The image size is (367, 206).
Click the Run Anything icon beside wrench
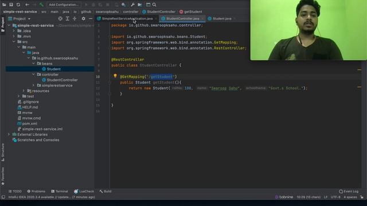[124, 5]
